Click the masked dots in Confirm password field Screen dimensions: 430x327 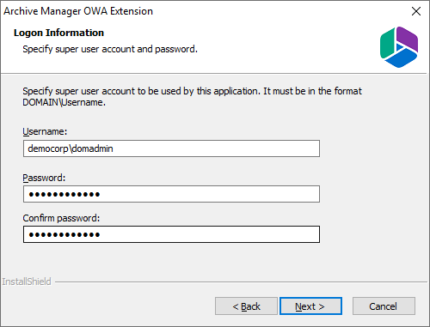pos(64,235)
